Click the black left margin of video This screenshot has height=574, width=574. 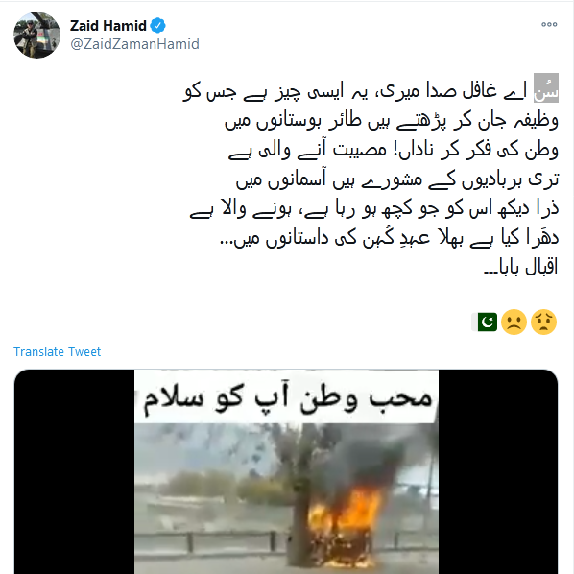click(x=74, y=472)
